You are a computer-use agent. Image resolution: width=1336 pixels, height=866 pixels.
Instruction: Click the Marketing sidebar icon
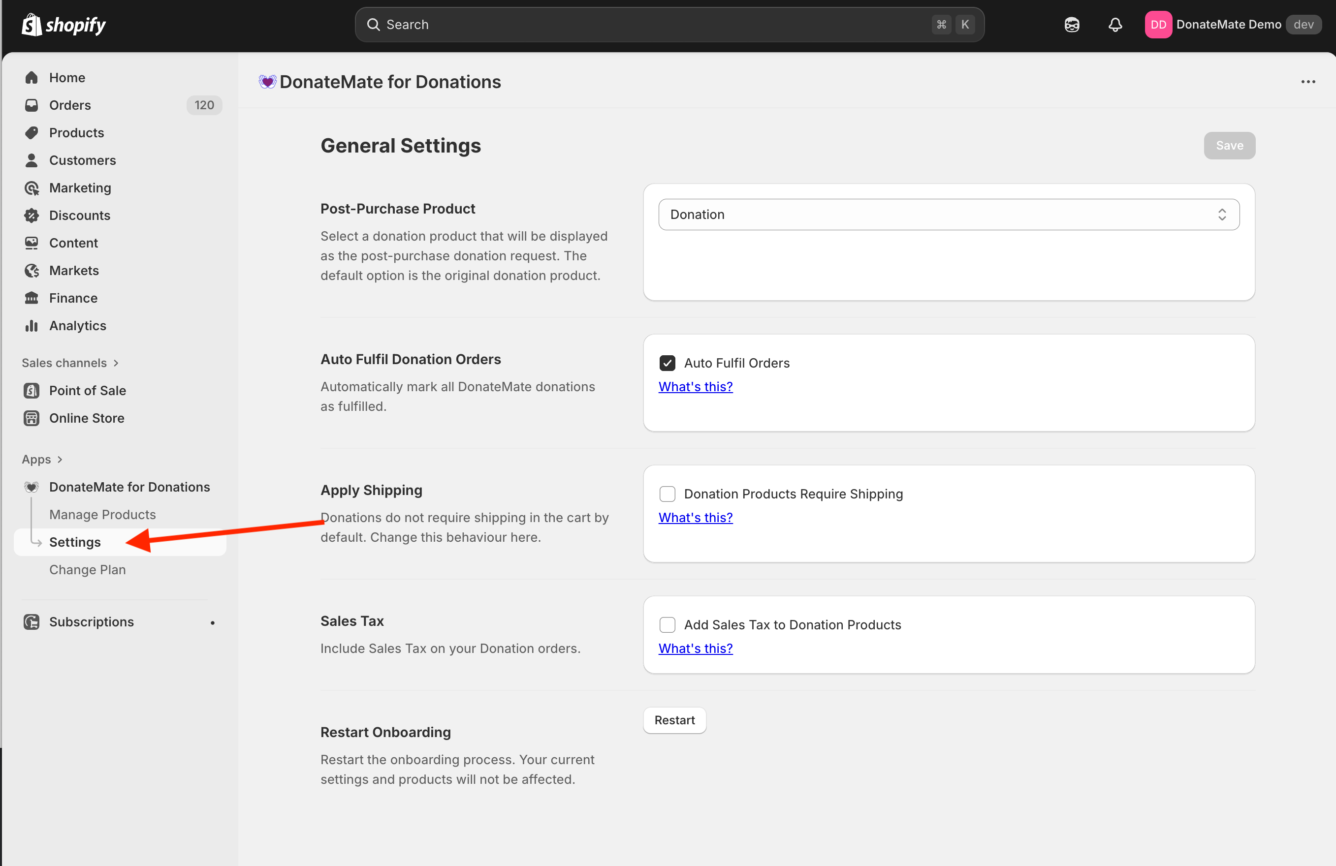(32, 188)
